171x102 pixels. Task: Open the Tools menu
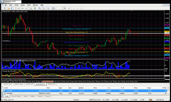point(29,5)
